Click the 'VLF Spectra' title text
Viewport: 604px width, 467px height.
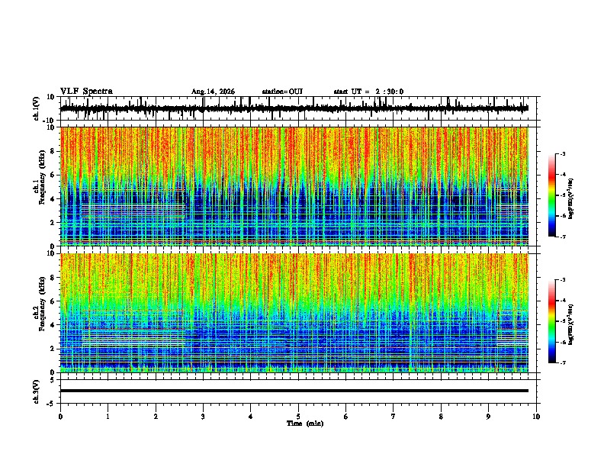point(86,91)
